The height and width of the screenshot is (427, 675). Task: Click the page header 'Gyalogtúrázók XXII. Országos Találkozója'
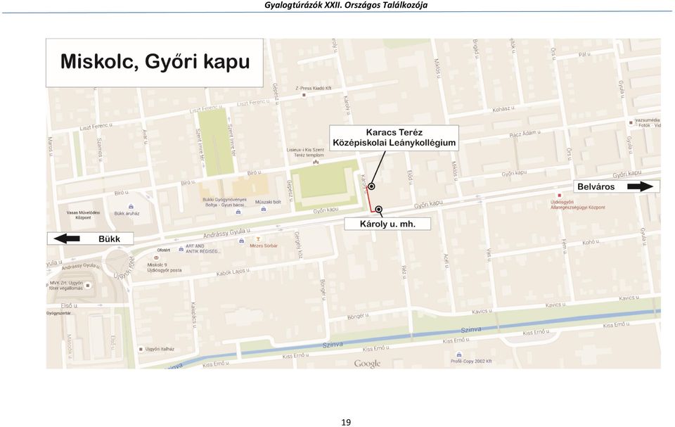coord(346,5)
